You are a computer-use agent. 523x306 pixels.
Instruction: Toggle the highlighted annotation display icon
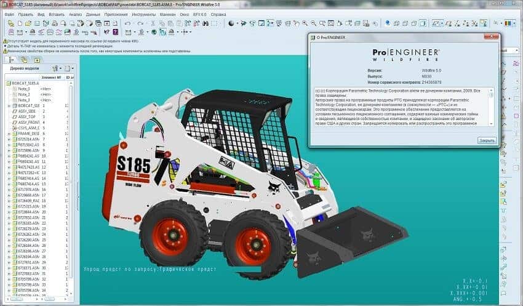(x=483, y=23)
